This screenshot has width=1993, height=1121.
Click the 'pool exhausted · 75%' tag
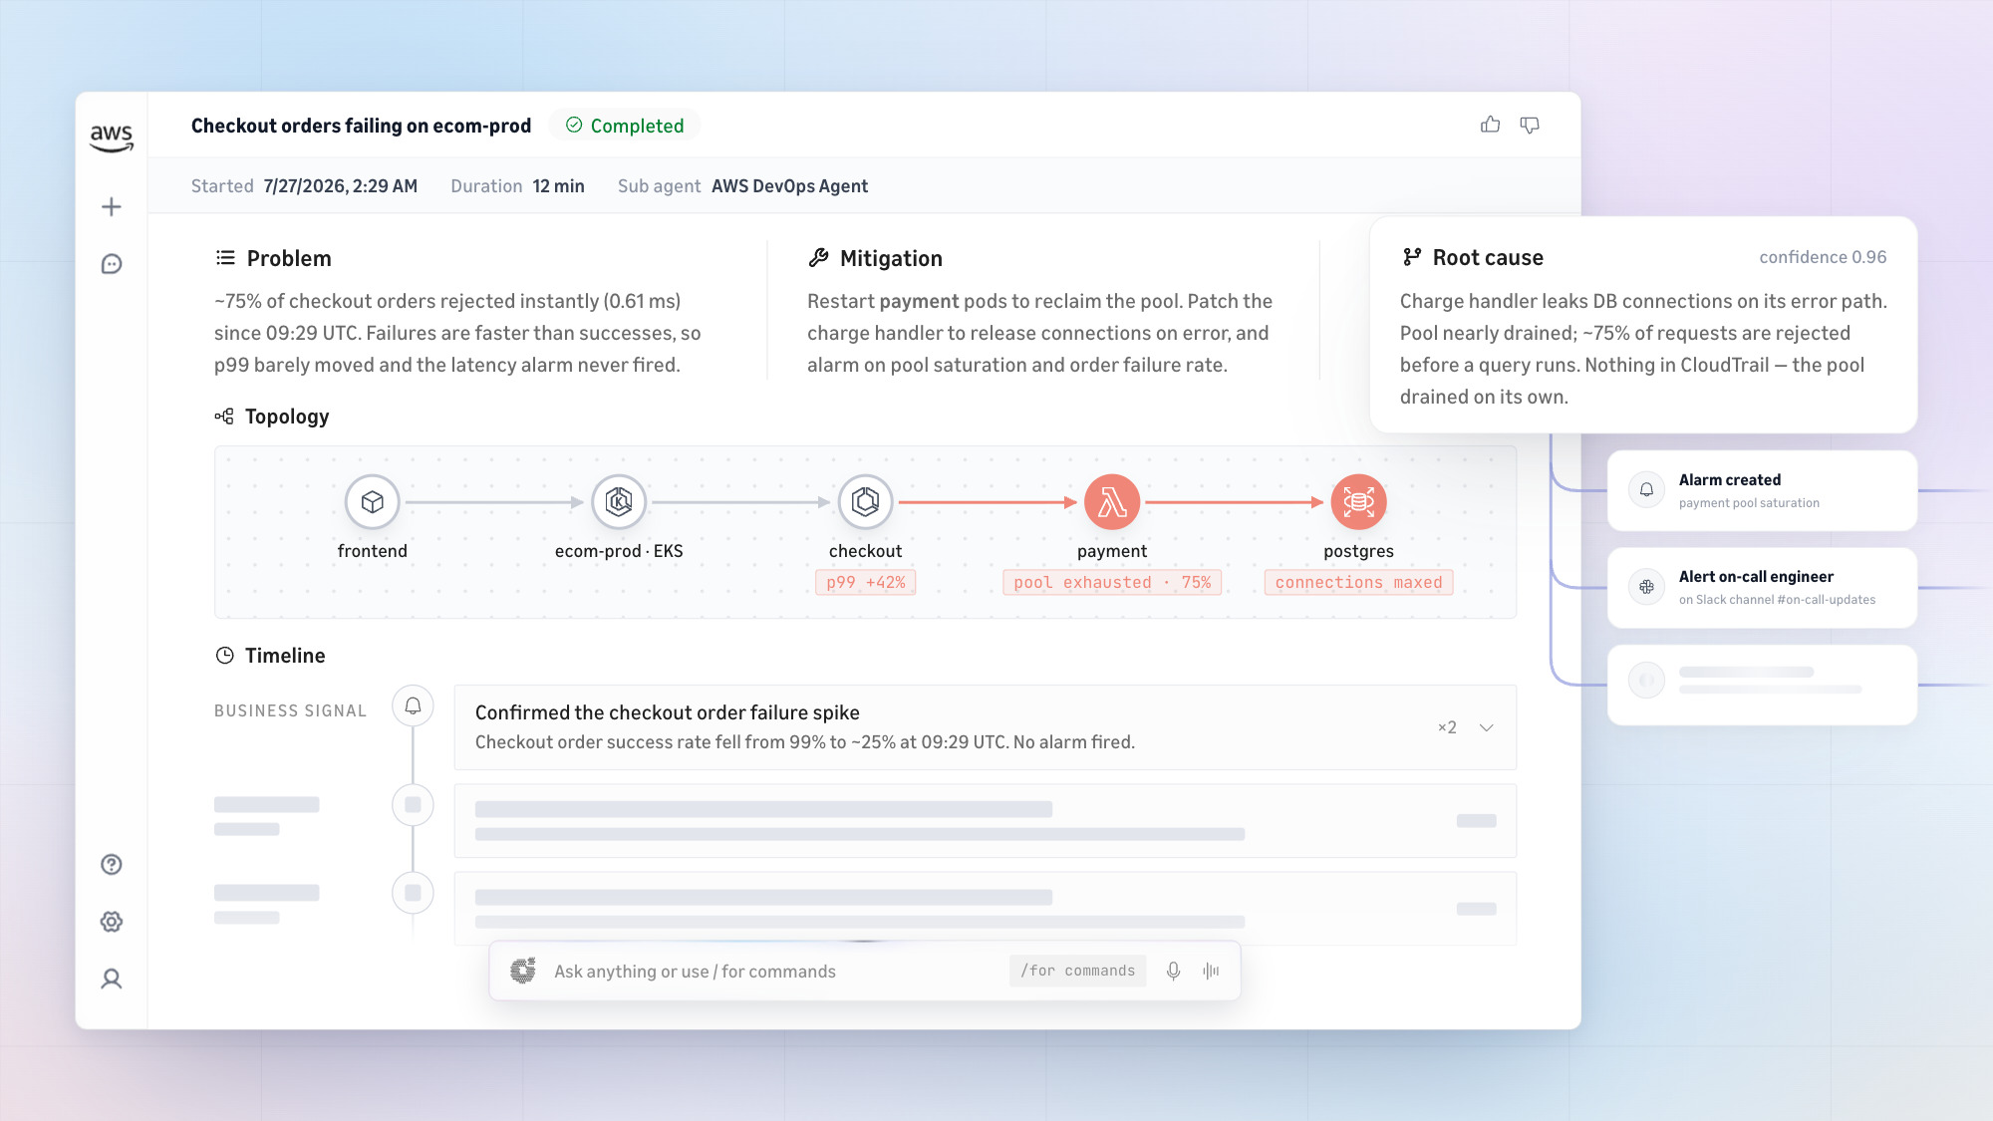[1112, 583]
